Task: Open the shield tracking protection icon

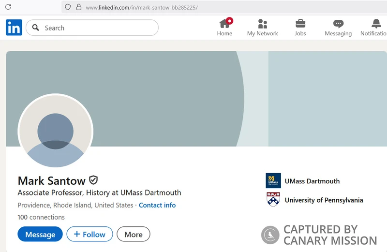Action: click(68, 7)
